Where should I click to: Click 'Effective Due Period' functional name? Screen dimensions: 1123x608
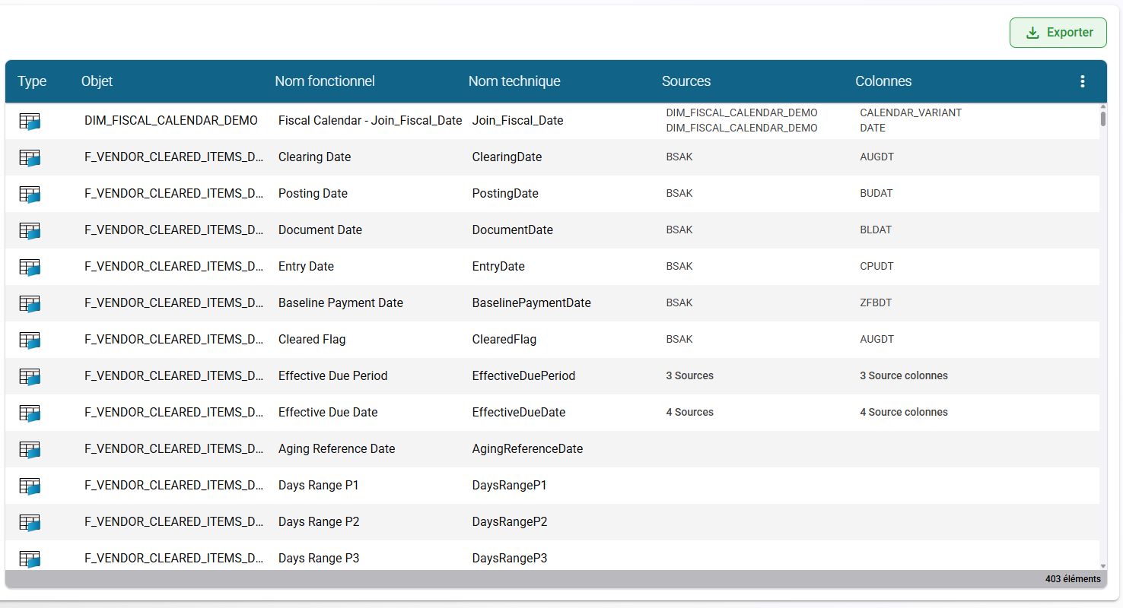333,375
